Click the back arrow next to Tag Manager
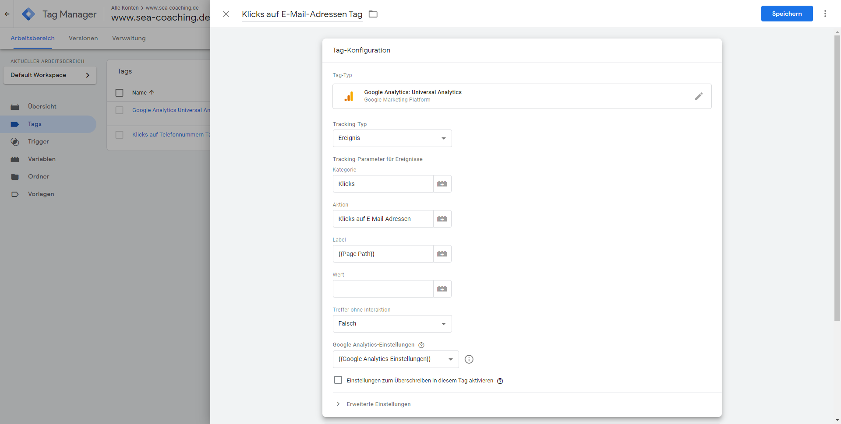This screenshot has height=424, width=841. pos(7,14)
